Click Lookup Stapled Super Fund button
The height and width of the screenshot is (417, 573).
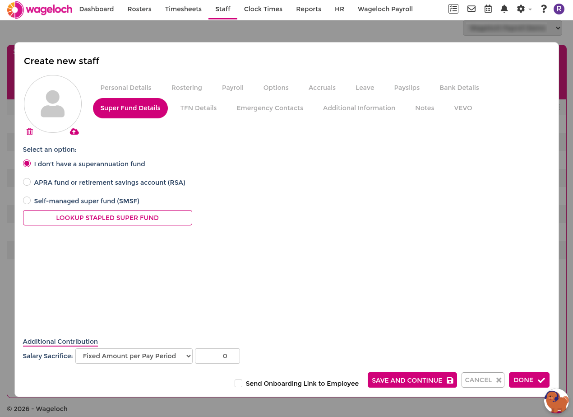point(107,218)
